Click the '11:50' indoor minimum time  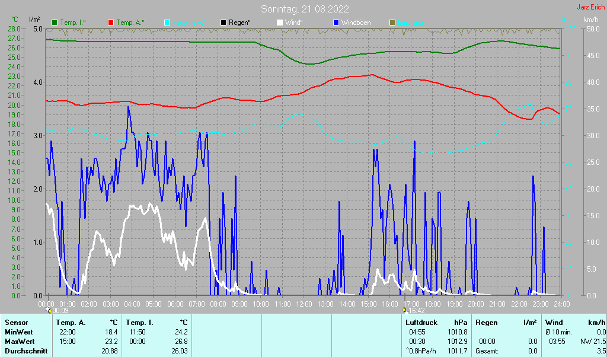pos(138,332)
